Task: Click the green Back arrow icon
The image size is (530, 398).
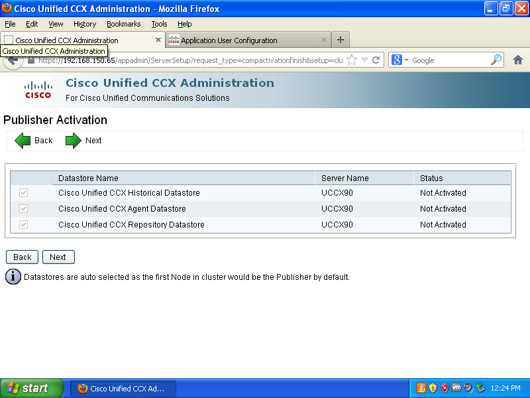Action: click(23, 141)
